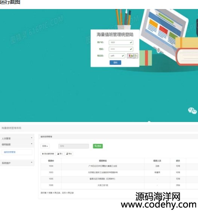This screenshot has height=212, width=198.
Task: Click the duty ID column header
Action: point(51,161)
